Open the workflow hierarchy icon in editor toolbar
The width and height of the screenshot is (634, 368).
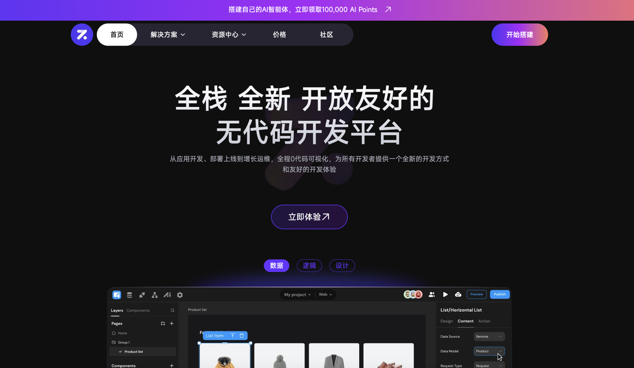point(155,295)
